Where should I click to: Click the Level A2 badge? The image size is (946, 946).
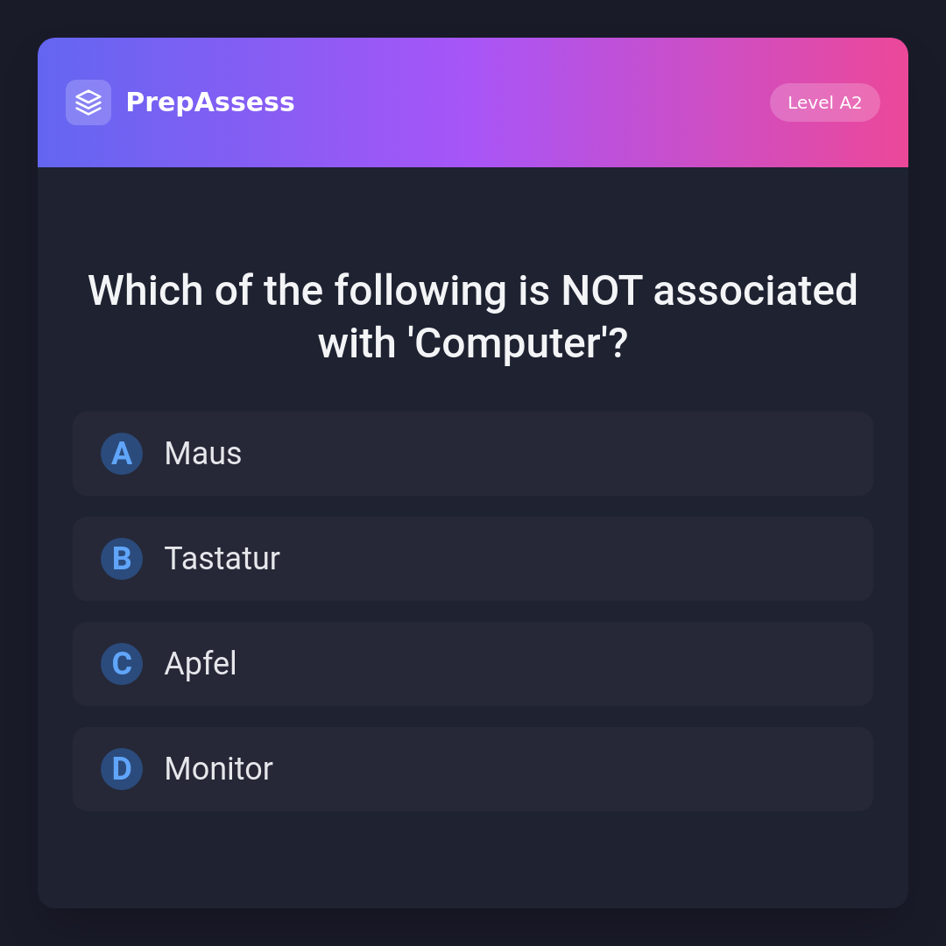click(824, 102)
